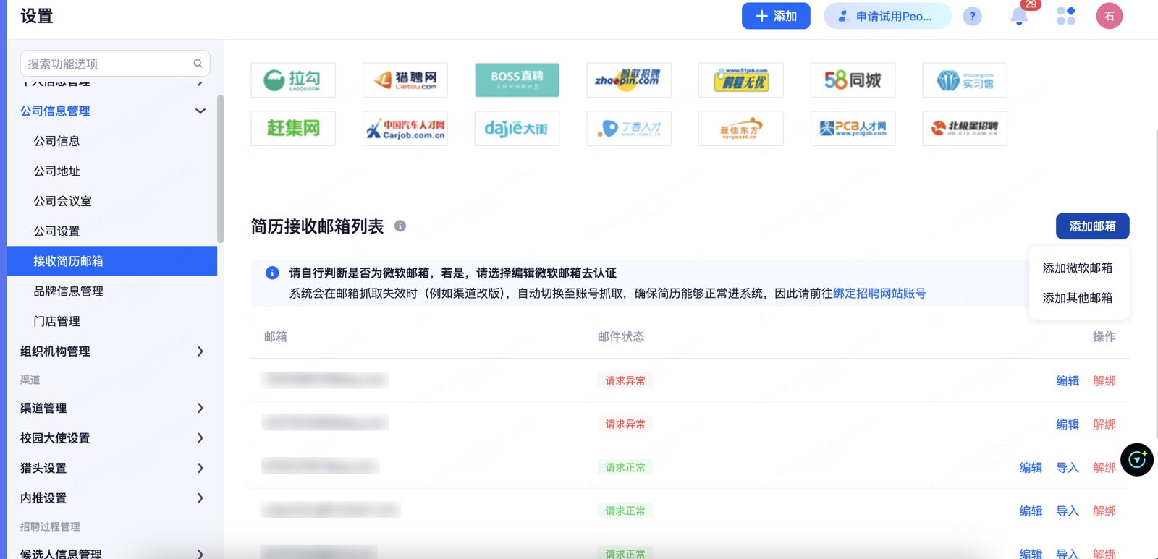Click the sidebar vertical scrollbar
This screenshot has width=1158, height=559.
coord(220,168)
